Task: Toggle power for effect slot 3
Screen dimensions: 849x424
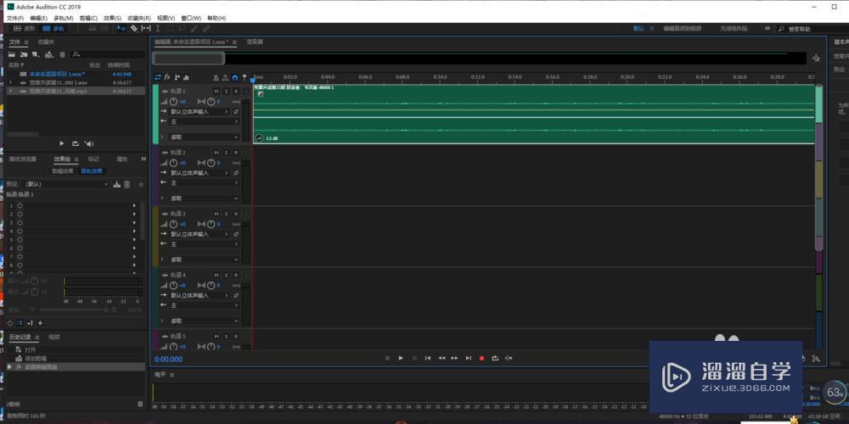Action: [x=20, y=222]
